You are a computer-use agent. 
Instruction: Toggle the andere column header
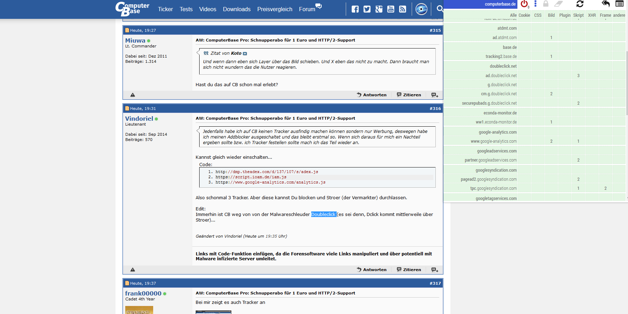tap(619, 15)
